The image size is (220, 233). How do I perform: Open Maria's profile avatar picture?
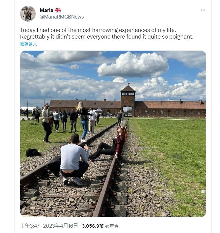pos(28,14)
